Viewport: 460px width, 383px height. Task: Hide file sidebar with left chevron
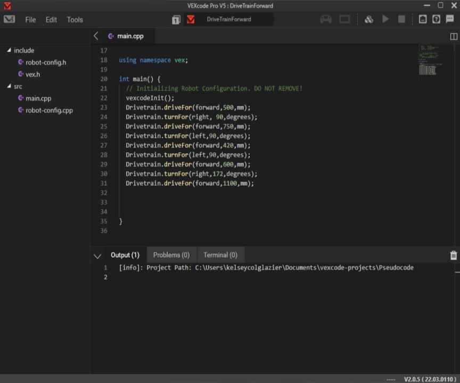click(96, 36)
